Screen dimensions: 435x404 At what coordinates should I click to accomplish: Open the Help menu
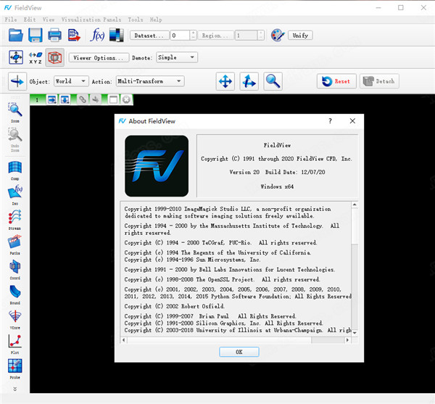pos(156,20)
